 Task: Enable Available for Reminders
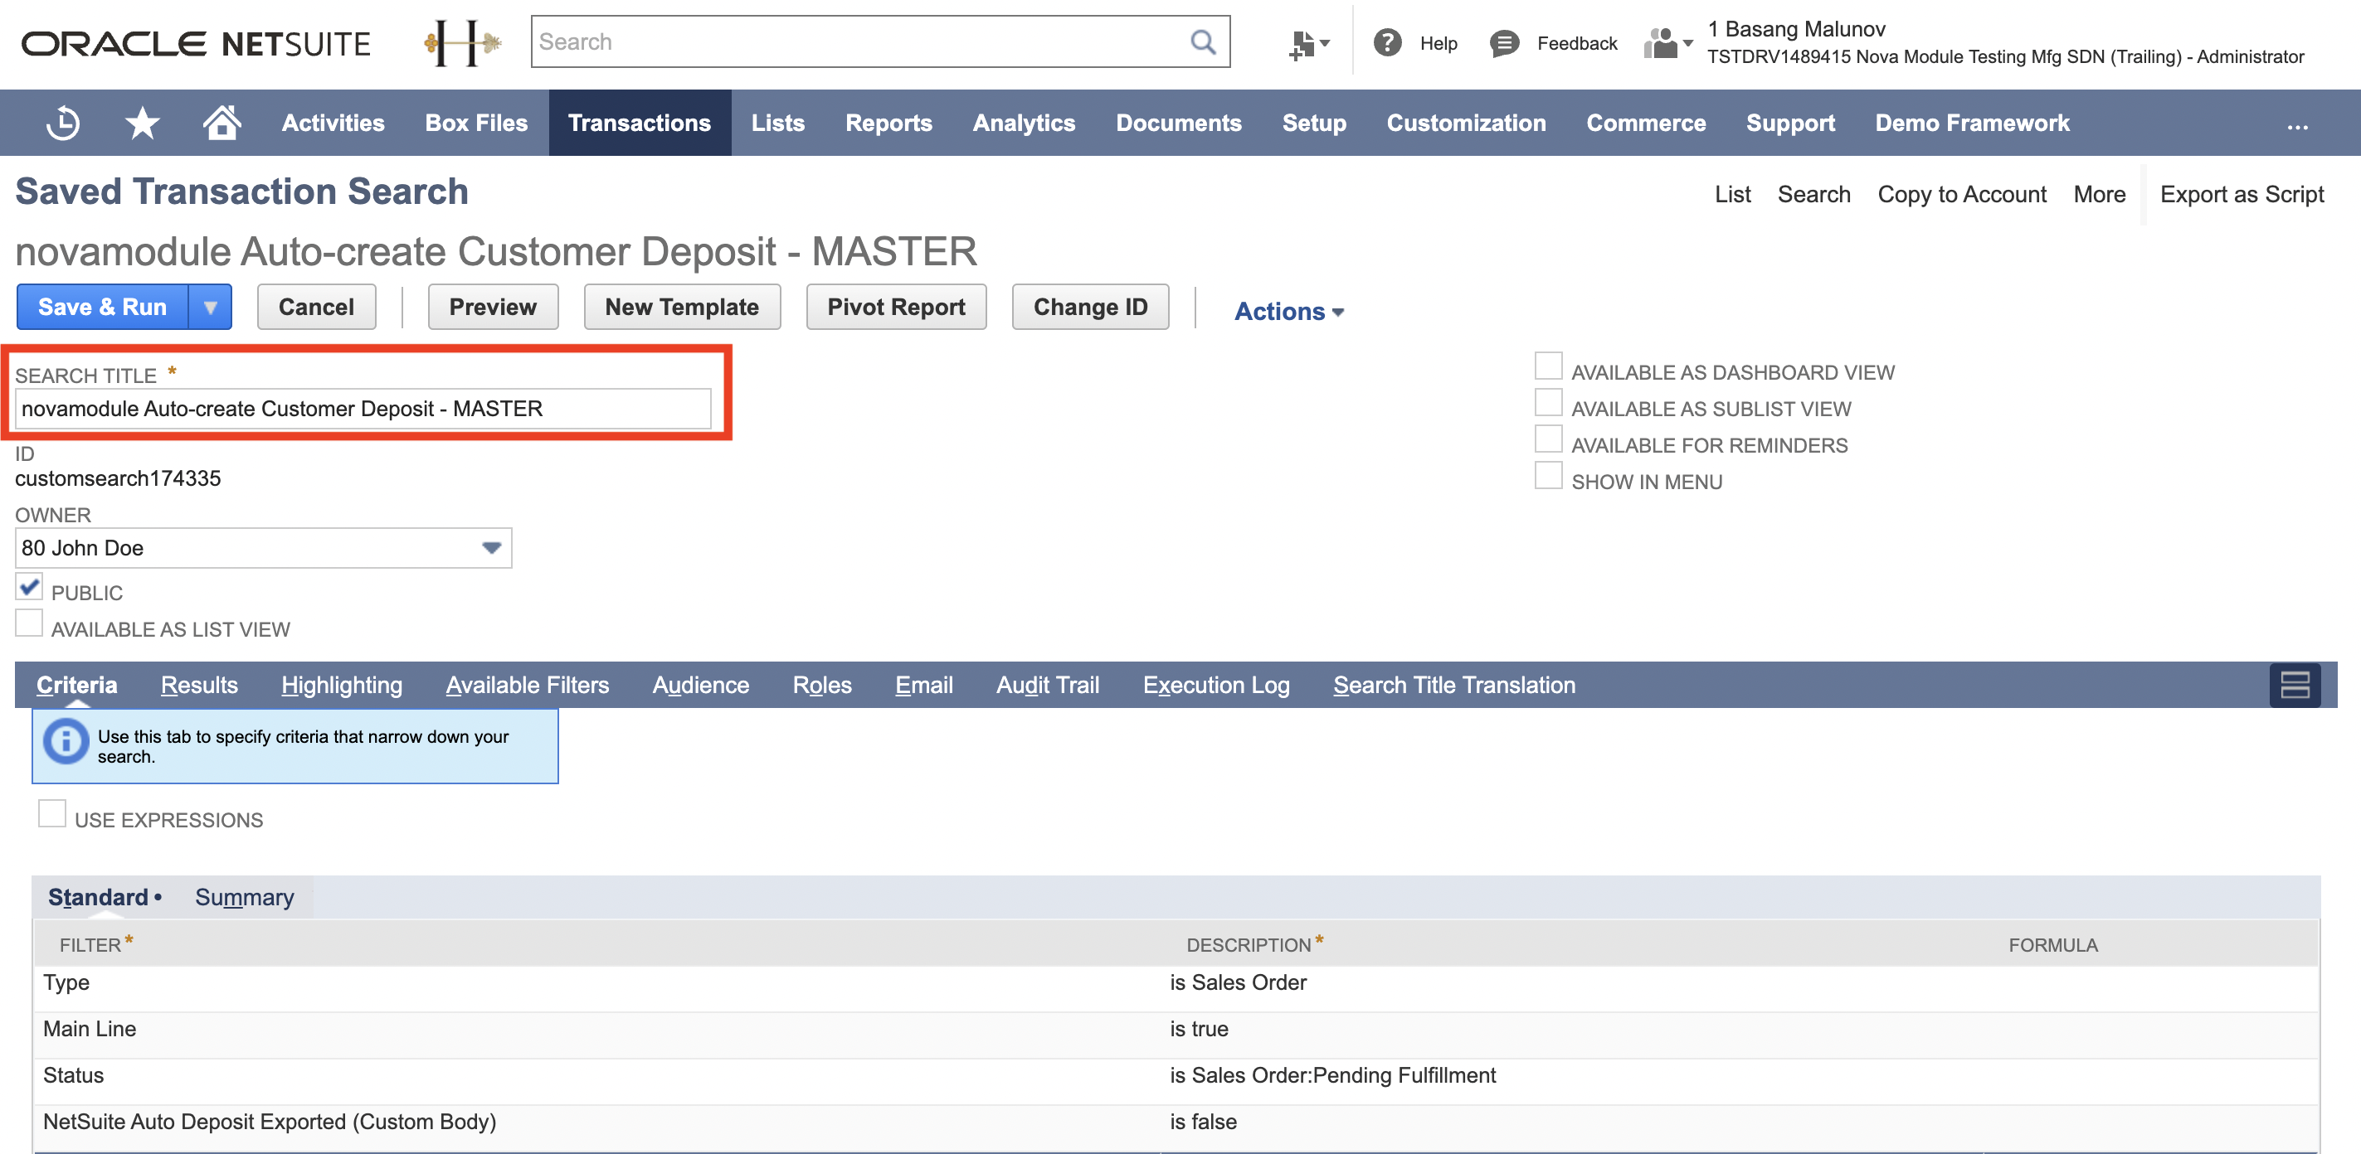(1548, 439)
